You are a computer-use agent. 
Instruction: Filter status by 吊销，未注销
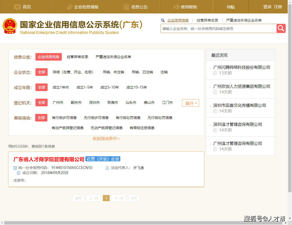[113, 72]
